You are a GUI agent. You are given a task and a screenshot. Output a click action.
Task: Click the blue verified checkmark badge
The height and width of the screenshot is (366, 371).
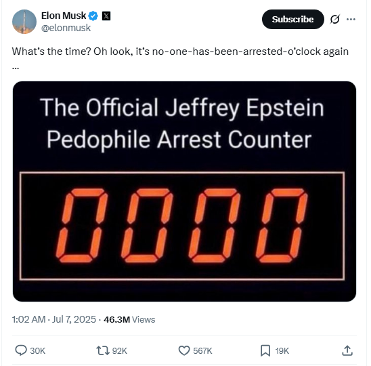(x=93, y=16)
